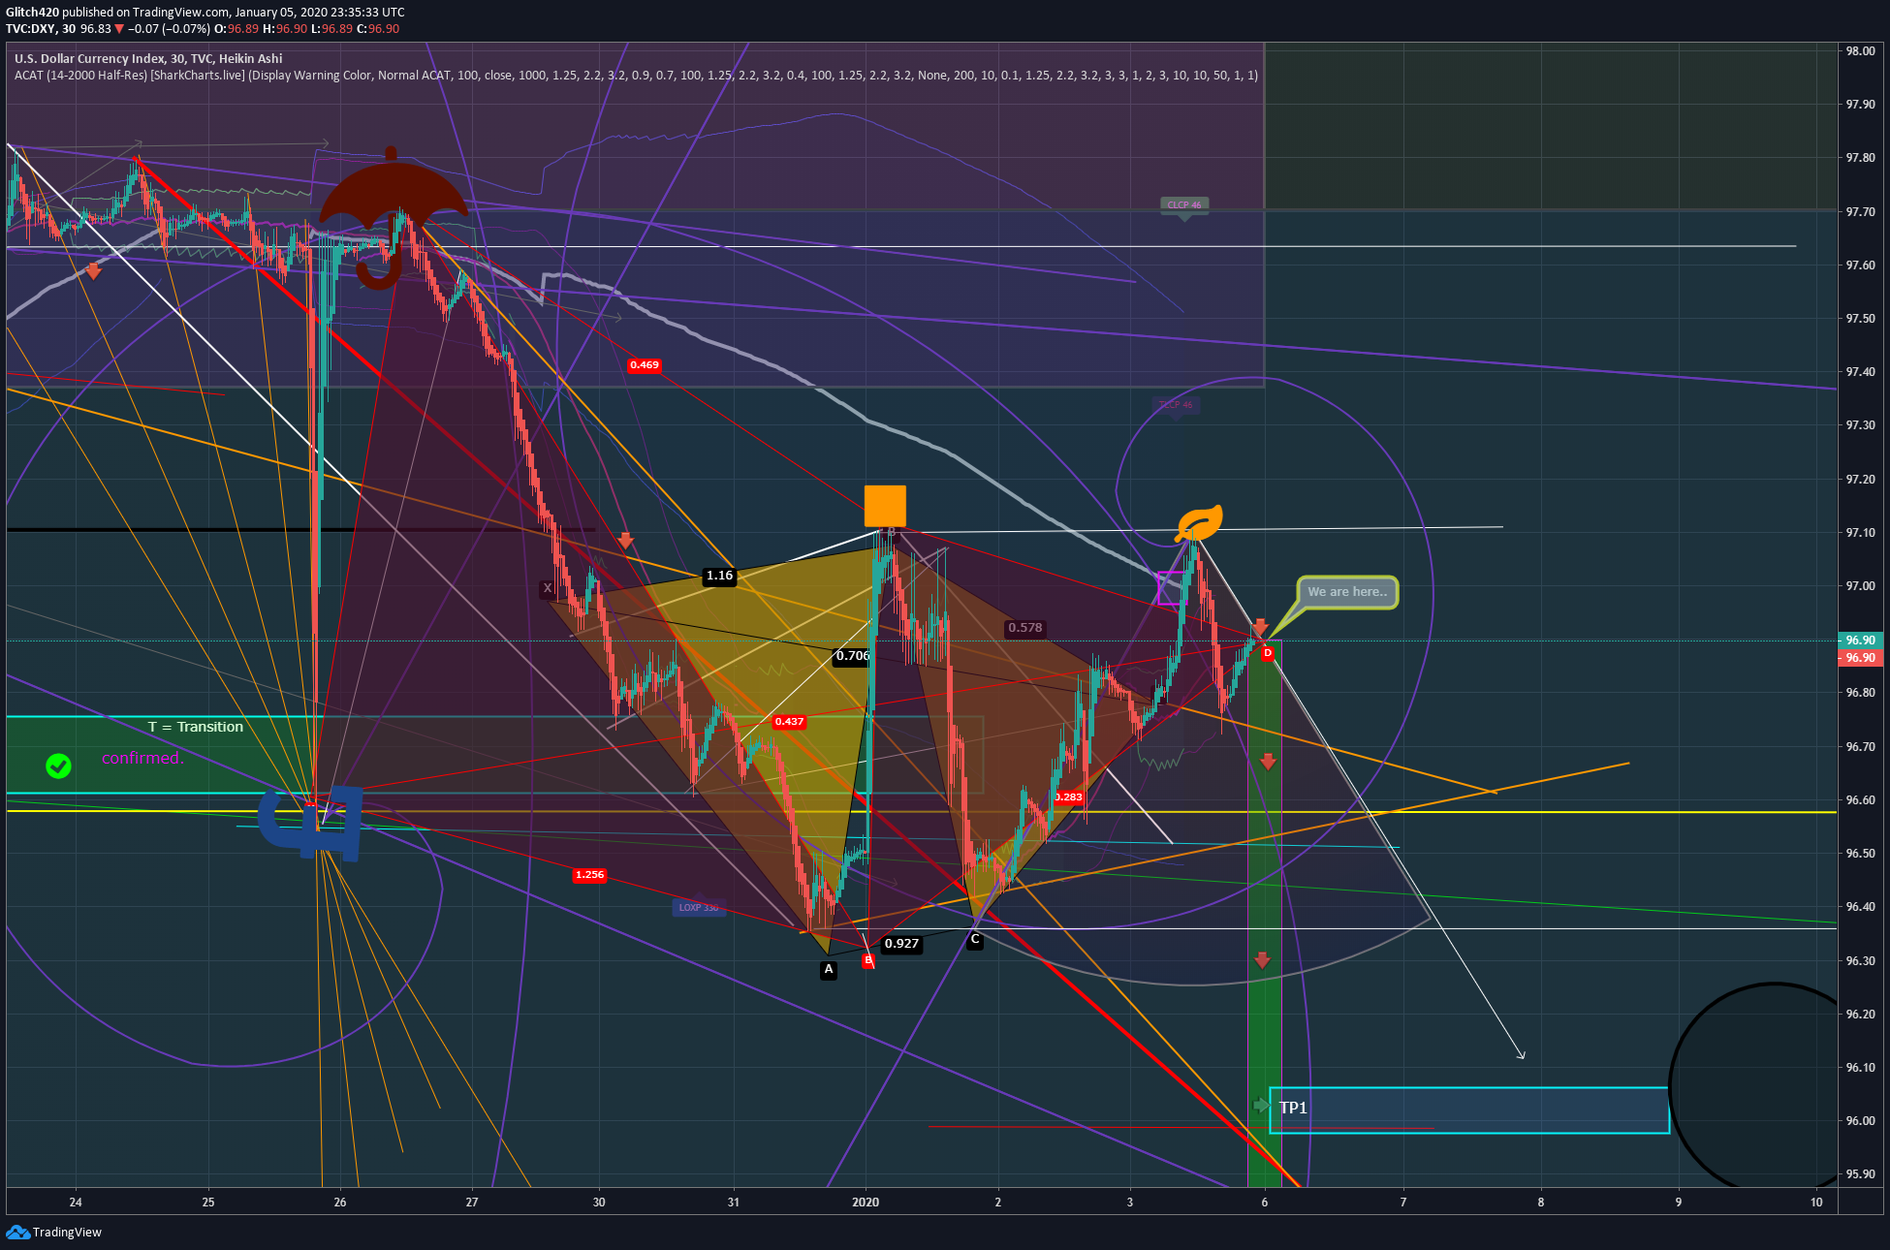The image size is (1890, 1250).
Task: Select the ACAT indicator legend line
Action: coord(636,76)
